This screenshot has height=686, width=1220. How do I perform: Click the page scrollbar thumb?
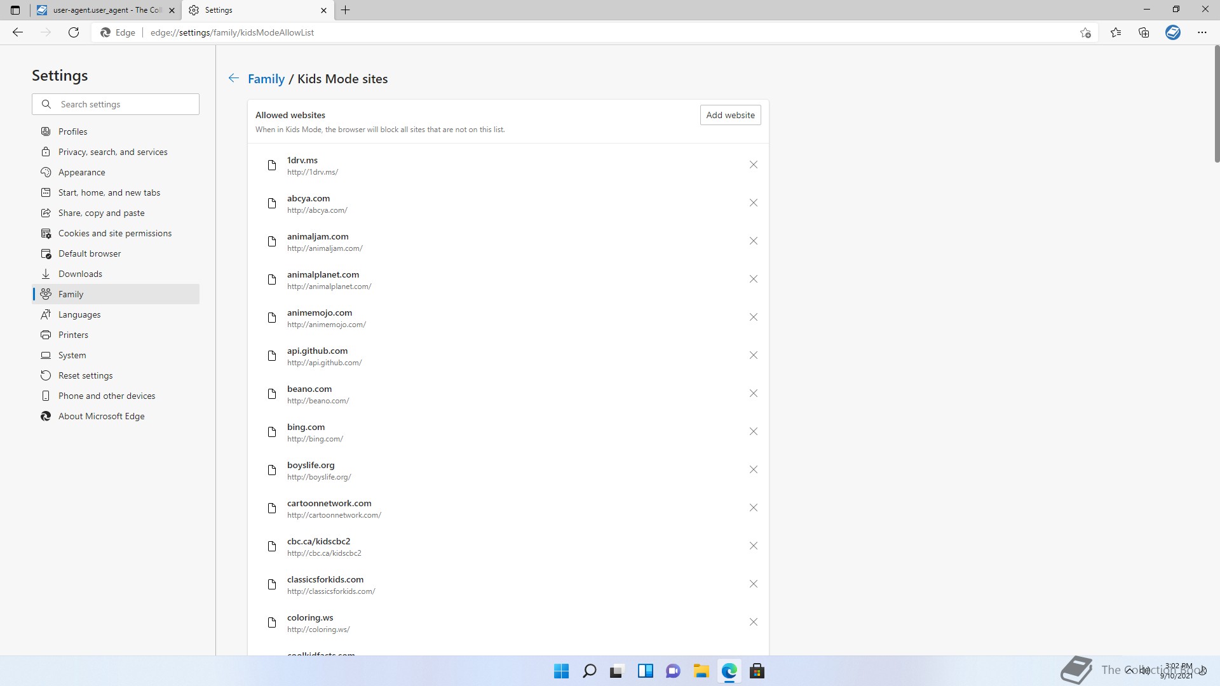pos(1217,105)
